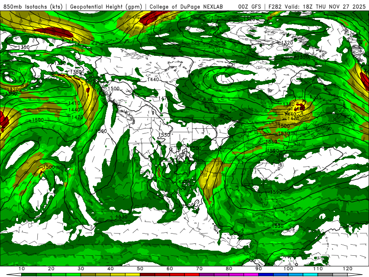Click the 'F282' forecast hour label
Screen dimensions: 369x277
[x=275, y=6]
